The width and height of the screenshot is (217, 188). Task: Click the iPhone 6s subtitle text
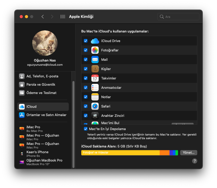(33, 156)
